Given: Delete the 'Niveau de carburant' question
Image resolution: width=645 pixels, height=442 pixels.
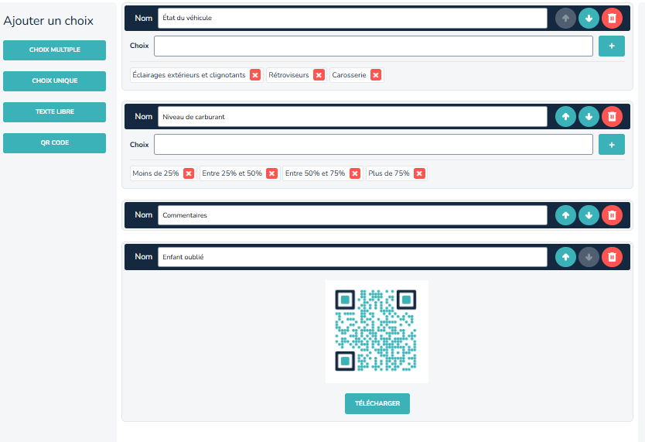Looking at the screenshot, I should (x=612, y=116).
